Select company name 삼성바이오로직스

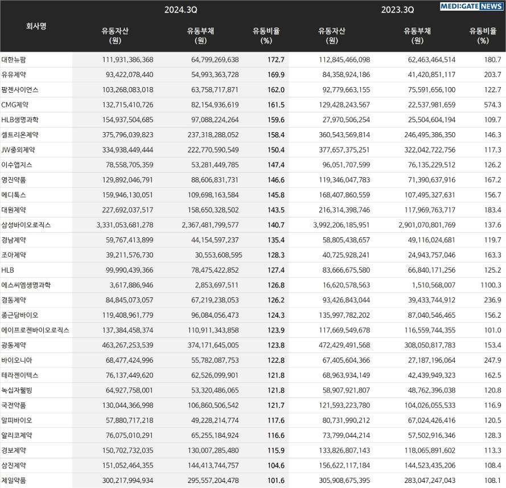[26, 225]
